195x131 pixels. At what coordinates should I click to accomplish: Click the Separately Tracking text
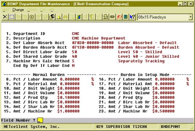click(141, 61)
